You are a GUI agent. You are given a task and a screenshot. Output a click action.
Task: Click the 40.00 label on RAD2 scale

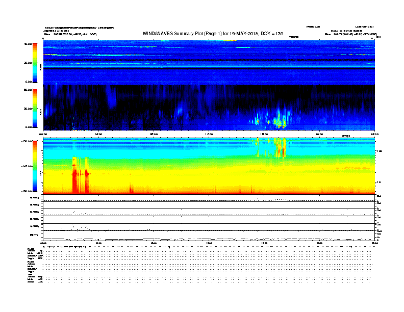tap(28, 44)
